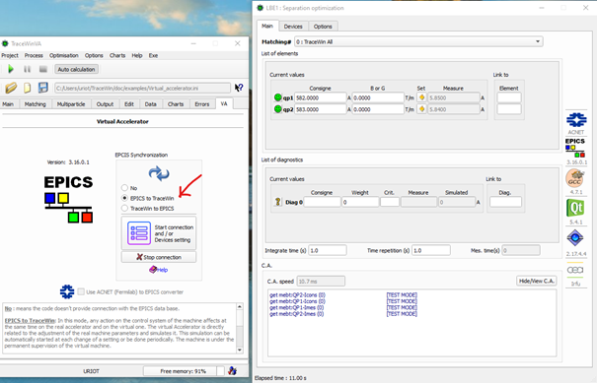597x383 pixels.
Task: Click the green smiley icon for qp2
Action: tap(278, 109)
